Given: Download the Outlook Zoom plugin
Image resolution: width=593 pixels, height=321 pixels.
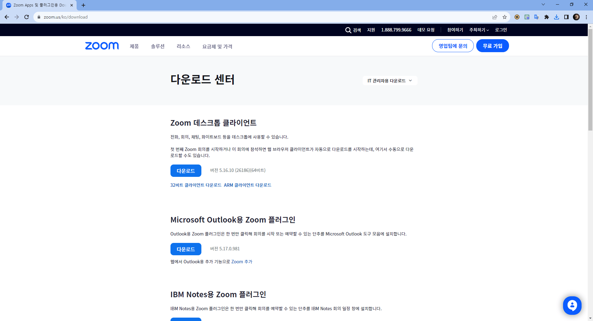Looking at the screenshot, I should 186,249.
